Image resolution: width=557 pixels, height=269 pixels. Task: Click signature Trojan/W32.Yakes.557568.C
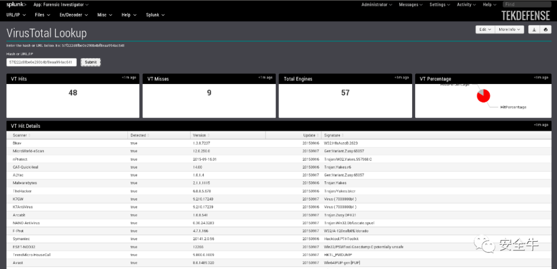coord(348,159)
